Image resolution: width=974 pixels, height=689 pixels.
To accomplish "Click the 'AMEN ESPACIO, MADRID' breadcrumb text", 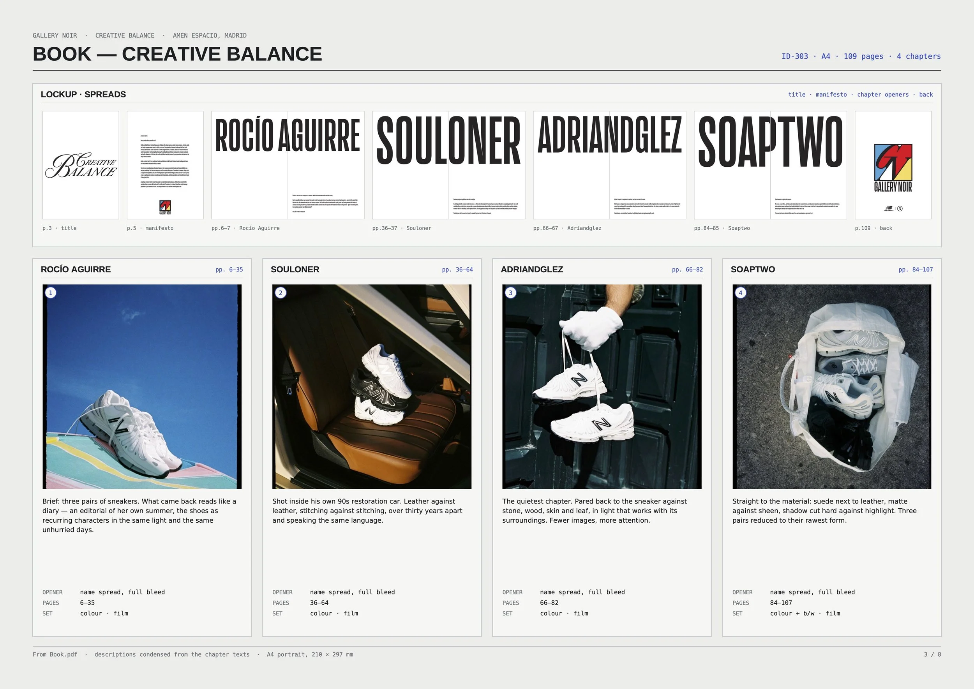I will tap(210, 36).
